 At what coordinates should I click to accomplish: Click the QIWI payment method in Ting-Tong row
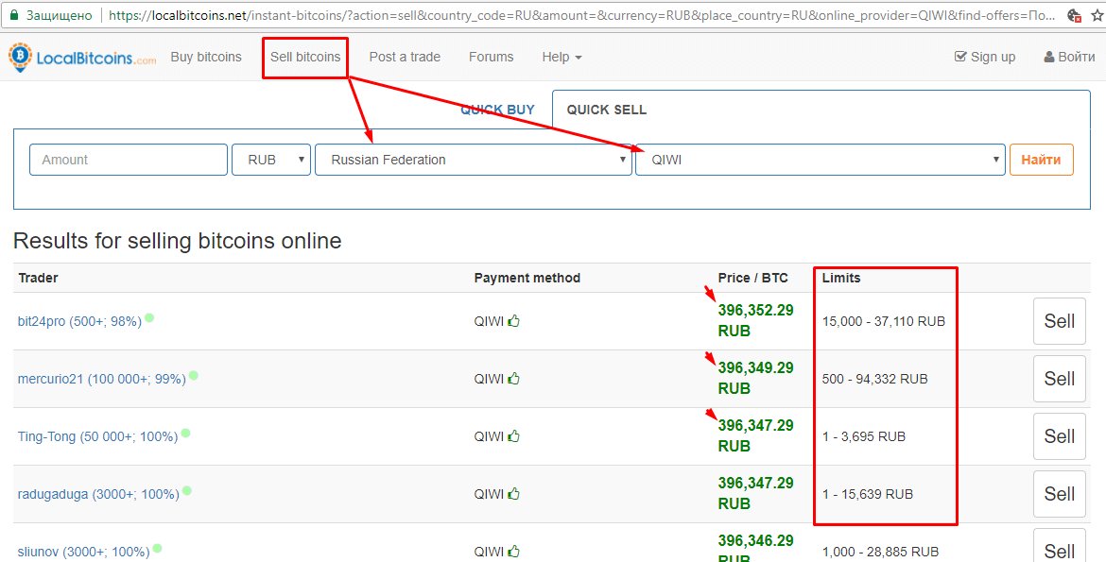click(489, 437)
